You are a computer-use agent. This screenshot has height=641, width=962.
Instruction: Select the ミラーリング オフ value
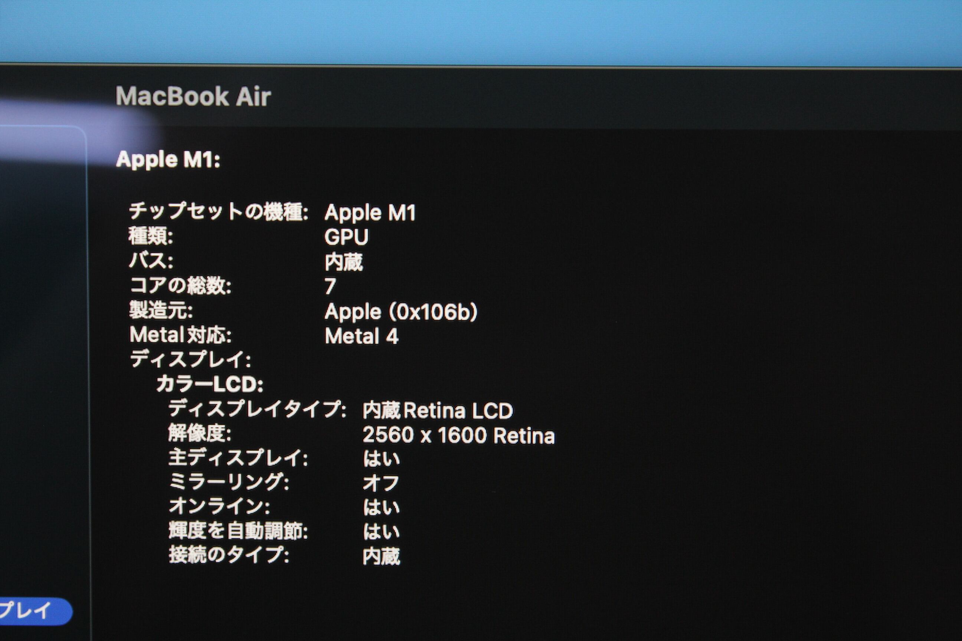click(380, 483)
